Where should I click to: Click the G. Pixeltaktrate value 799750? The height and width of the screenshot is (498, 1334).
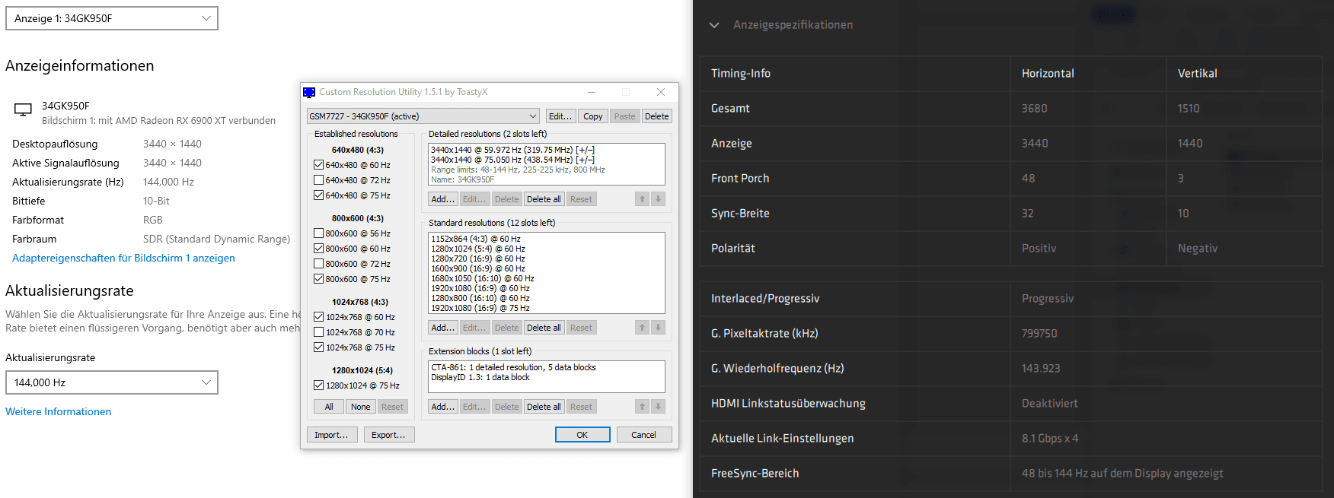1039,334
